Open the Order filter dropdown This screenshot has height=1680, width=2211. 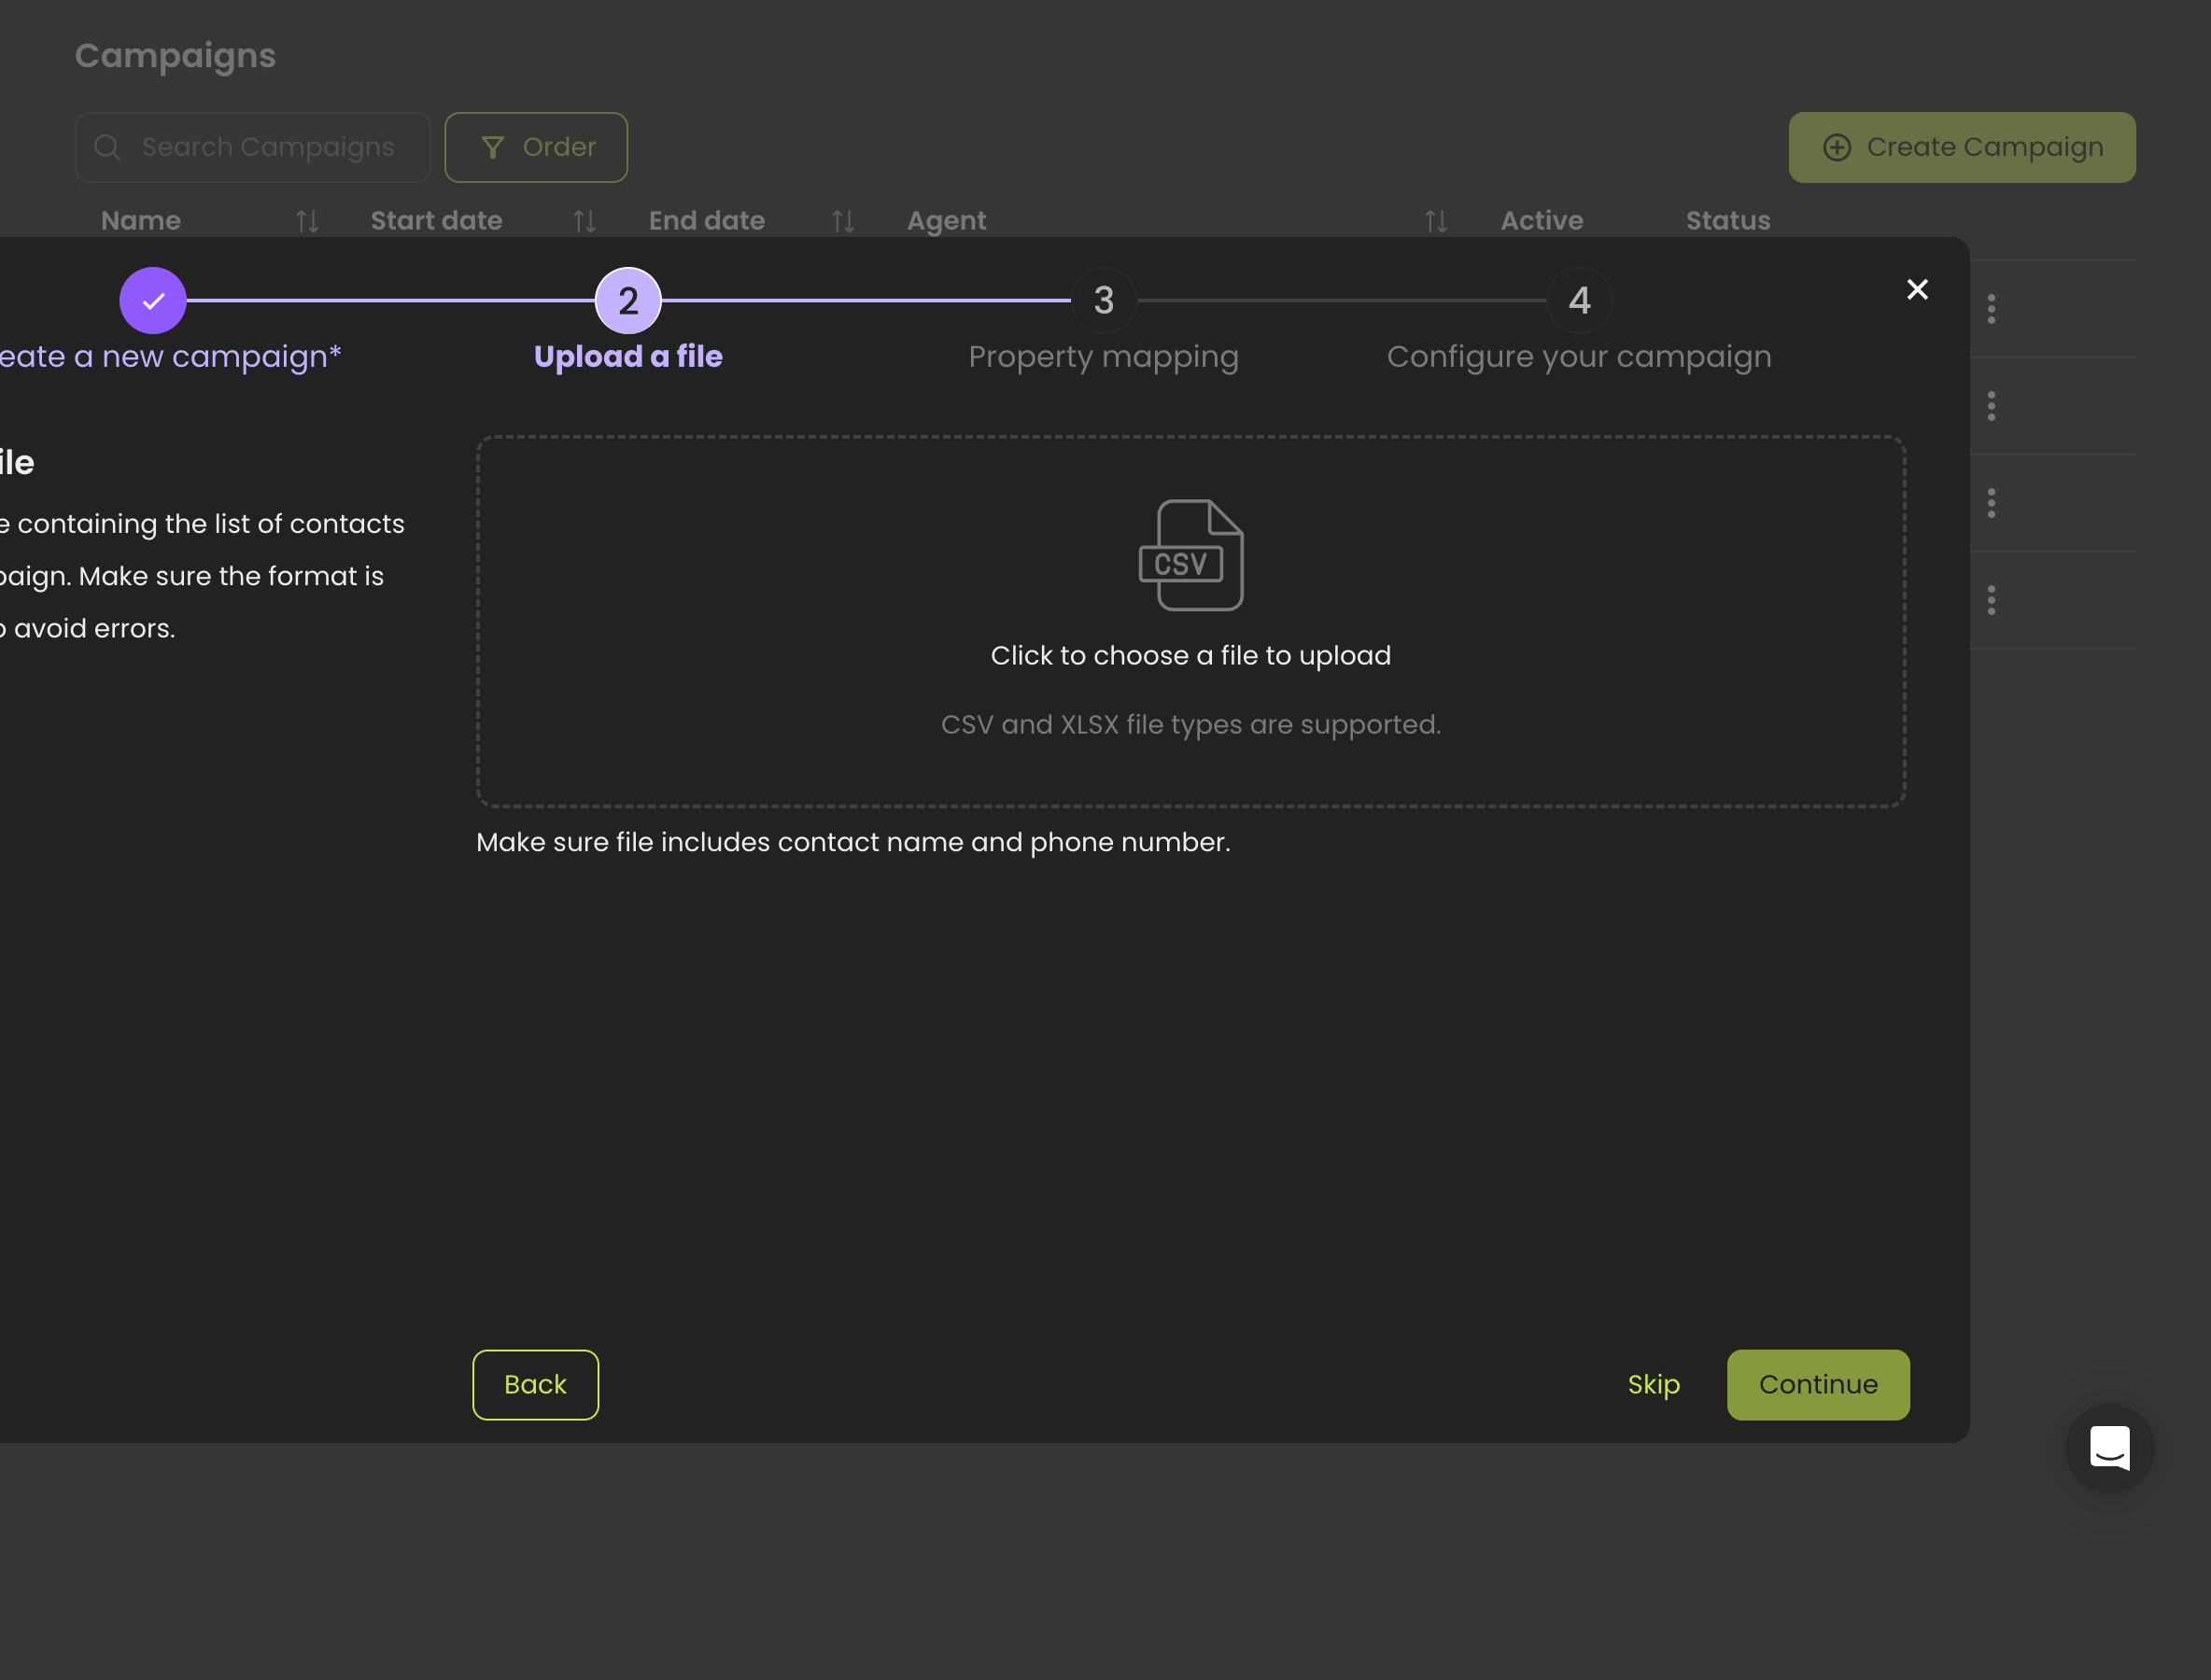tap(536, 147)
